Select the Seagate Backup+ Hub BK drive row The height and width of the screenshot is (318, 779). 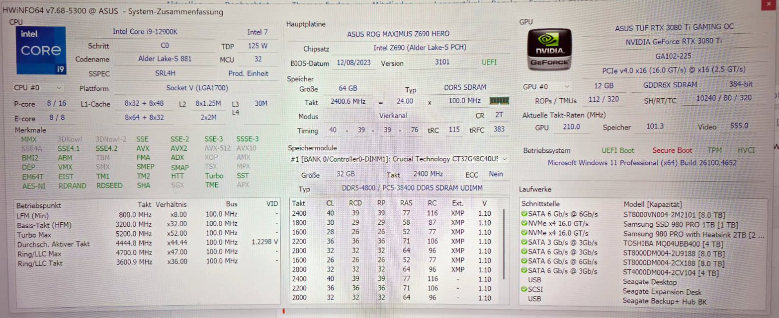(x=643, y=300)
